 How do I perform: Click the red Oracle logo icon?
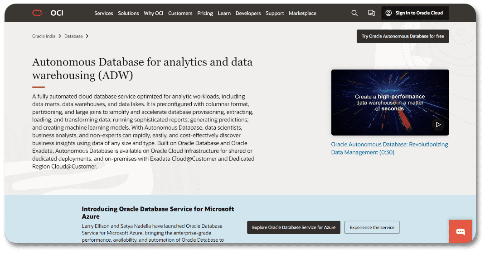tap(37, 13)
